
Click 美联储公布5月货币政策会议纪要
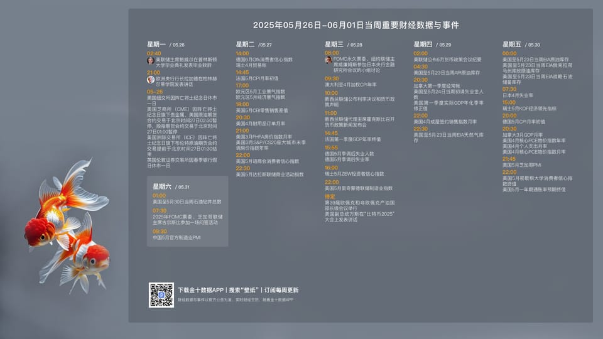[447, 60]
